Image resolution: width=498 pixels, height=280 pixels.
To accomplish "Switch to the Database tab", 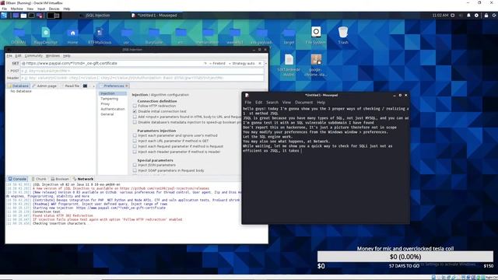I will click(x=19, y=86).
